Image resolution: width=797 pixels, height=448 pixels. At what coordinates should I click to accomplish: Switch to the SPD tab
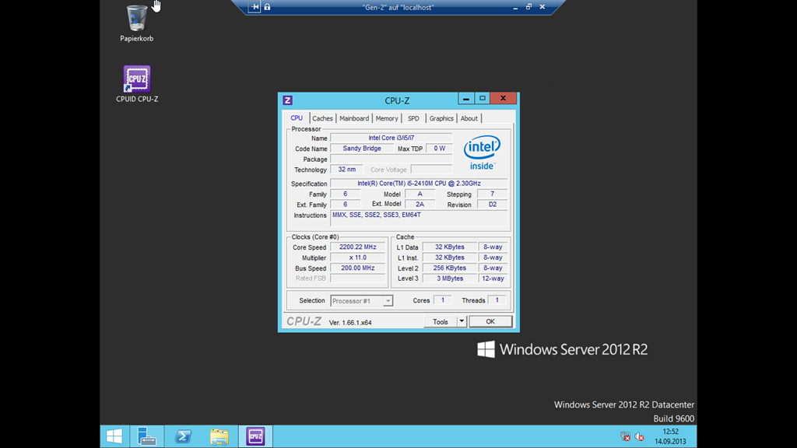414,118
